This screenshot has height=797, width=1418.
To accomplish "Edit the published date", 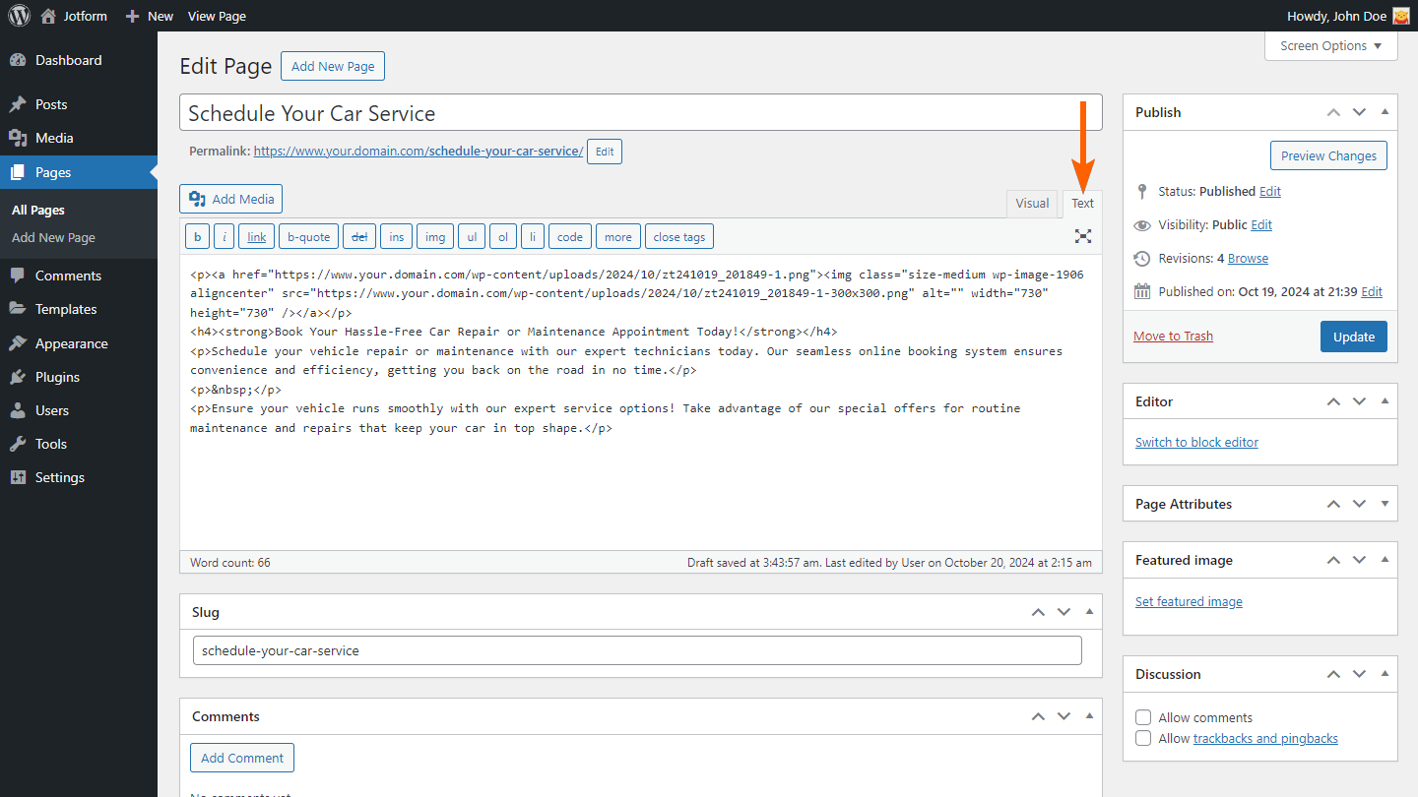I will coord(1372,291).
